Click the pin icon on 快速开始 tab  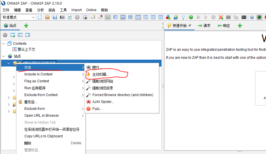pos(190,26)
